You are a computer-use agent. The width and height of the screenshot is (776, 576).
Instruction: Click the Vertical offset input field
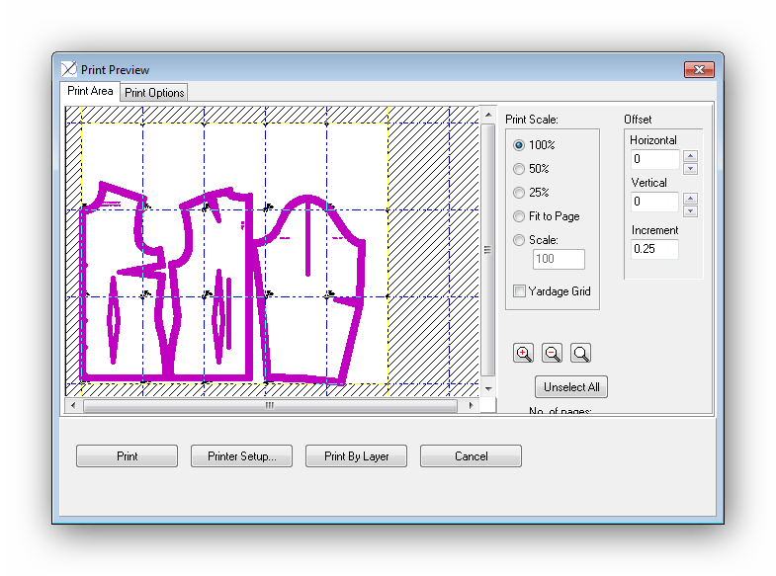[x=654, y=202]
